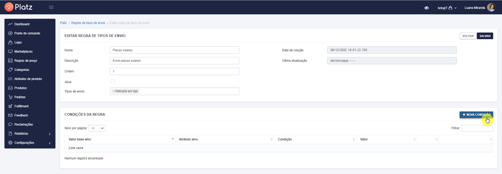Click the VOLTAR button
This screenshot has width=502, height=174.
468,36
